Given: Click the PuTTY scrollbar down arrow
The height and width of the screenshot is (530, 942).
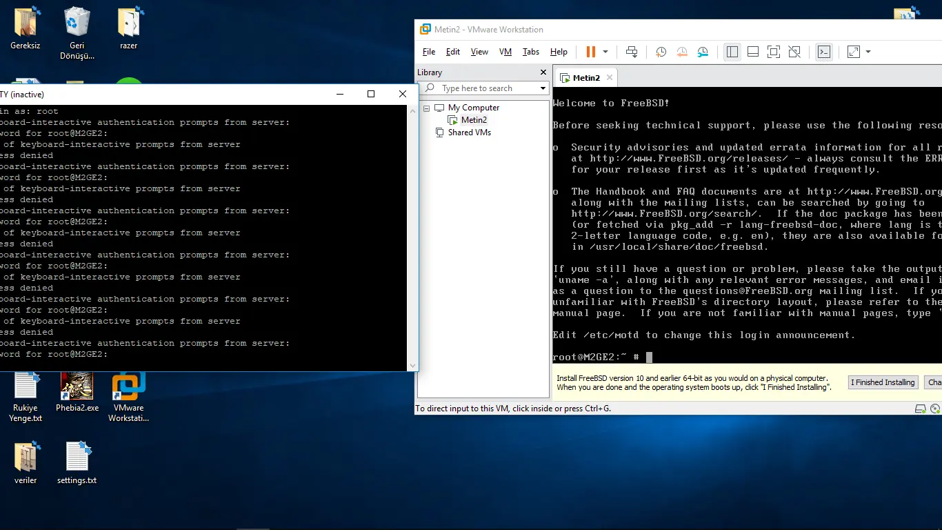Looking at the screenshot, I should click(413, 366).
